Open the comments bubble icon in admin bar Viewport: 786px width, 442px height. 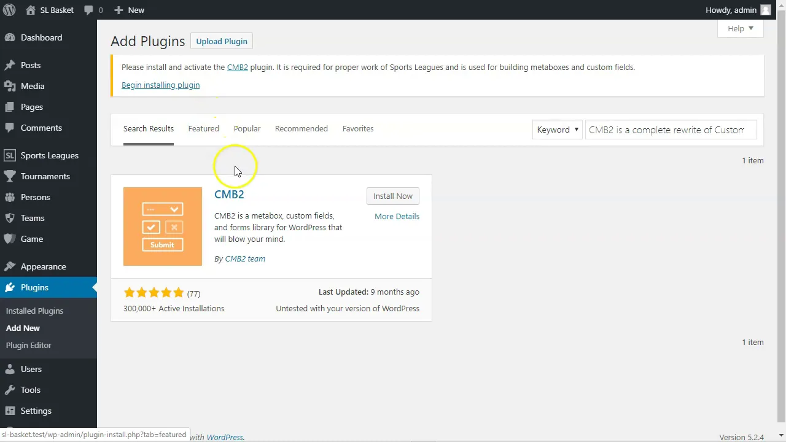(x=88, y=10)
